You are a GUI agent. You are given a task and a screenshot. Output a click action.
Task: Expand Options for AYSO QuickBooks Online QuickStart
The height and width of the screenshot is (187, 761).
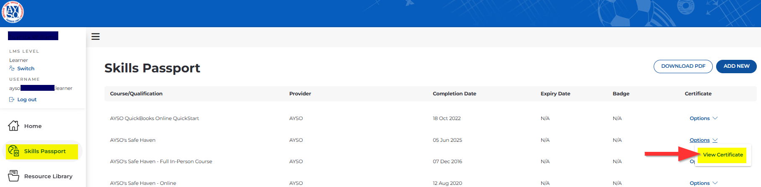coord(703,118)
